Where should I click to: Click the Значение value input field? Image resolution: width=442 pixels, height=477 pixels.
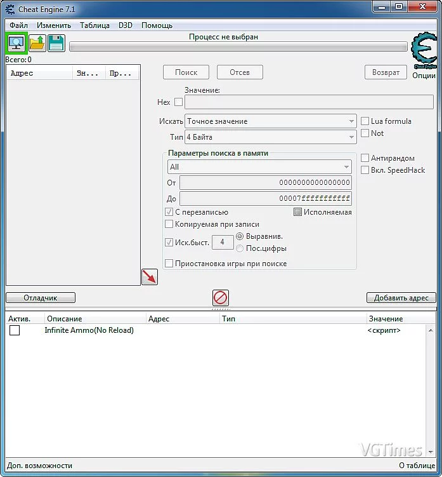click(309, 102)
